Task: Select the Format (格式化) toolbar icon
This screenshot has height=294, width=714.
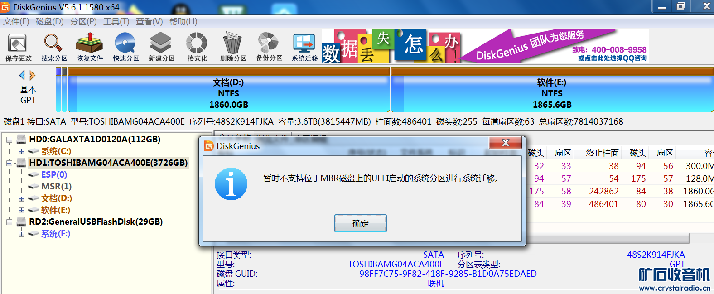Action: (x=197, y=47)
